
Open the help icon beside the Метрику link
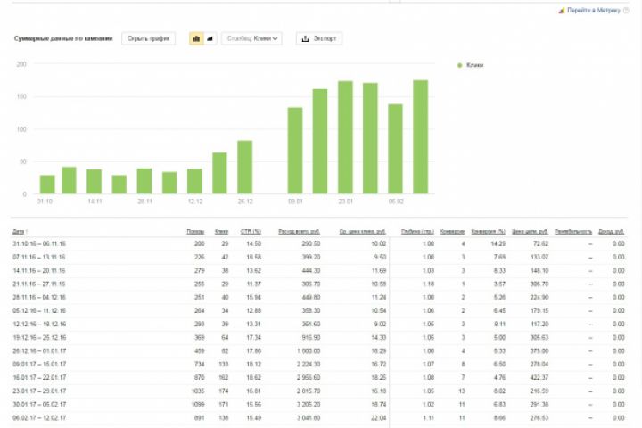click(626, 11)
